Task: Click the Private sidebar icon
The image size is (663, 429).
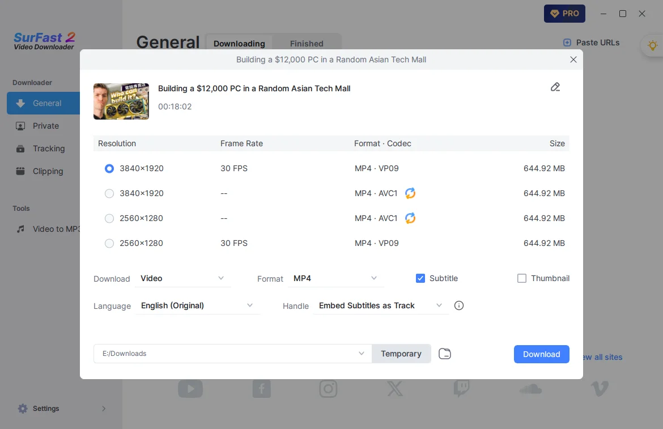Action: pos(20,126)
